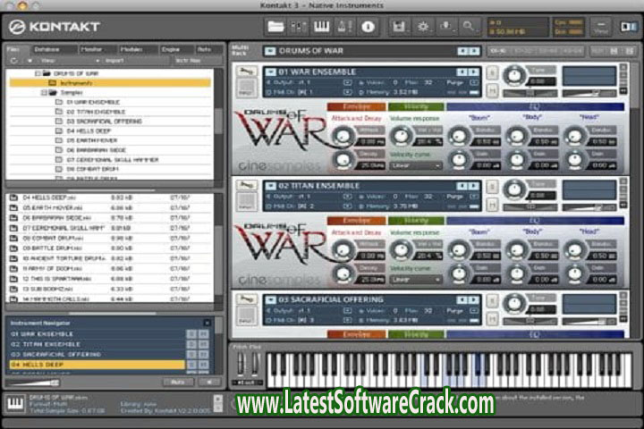This screenshot has width=644, height=429.
Task: Open 03 Sacrificial Offering wrench edit icon
Action: 246,299
